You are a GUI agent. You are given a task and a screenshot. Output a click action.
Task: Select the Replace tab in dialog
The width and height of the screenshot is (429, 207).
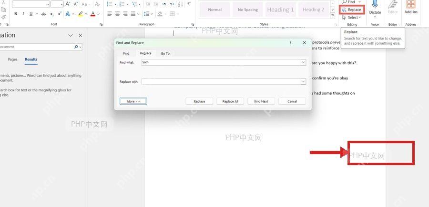[x=145, y=53]
